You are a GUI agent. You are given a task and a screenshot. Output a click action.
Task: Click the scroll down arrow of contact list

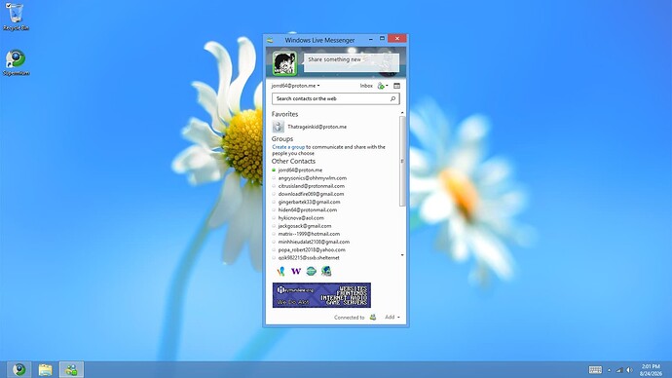click(x=402, y=255)
